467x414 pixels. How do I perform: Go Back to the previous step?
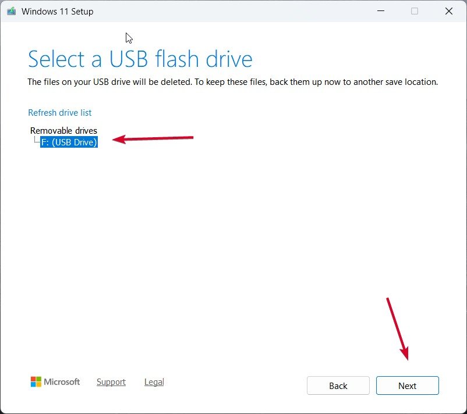click(338, 385)
